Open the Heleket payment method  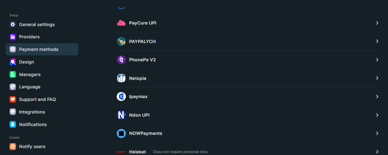(248, 152)
